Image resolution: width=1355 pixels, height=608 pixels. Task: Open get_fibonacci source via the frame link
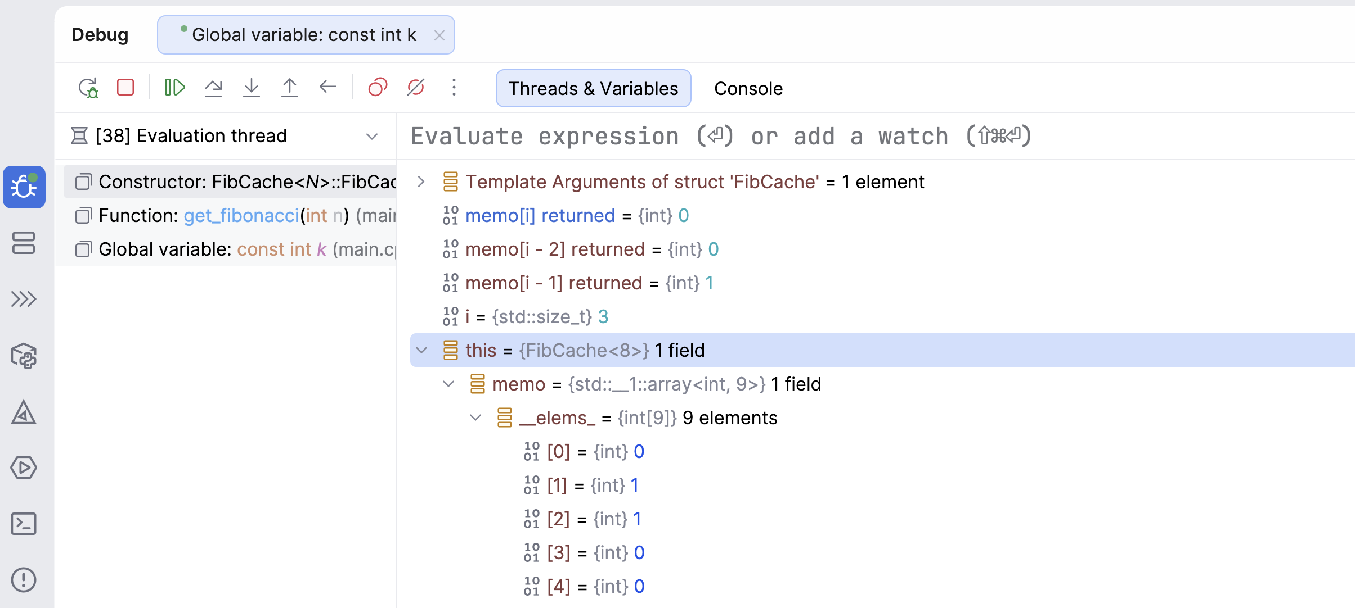tap(241, 215)
